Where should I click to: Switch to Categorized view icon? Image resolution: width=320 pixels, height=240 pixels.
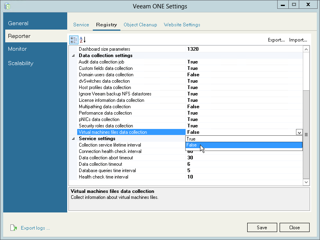pyautogui.click(x=74, y=40)
